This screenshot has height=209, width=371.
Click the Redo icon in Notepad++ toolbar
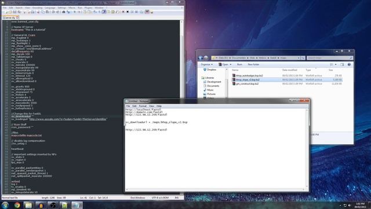tap(58, 12)
